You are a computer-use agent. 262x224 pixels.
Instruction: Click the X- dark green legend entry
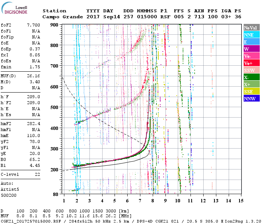point(251,77)
